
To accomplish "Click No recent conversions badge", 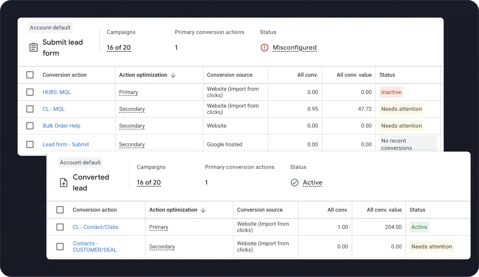I will pos(408,144).
